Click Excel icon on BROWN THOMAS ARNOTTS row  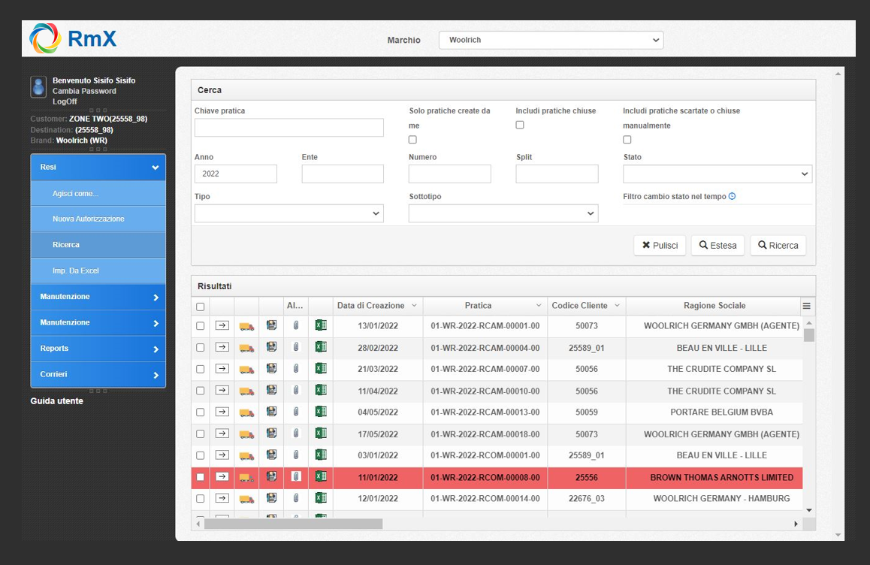pyautogui.click(x=321, y=477)
